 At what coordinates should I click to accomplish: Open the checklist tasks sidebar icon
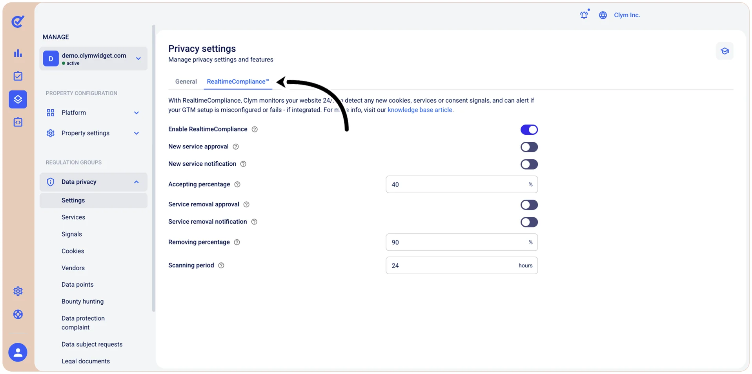coord(18,76)
